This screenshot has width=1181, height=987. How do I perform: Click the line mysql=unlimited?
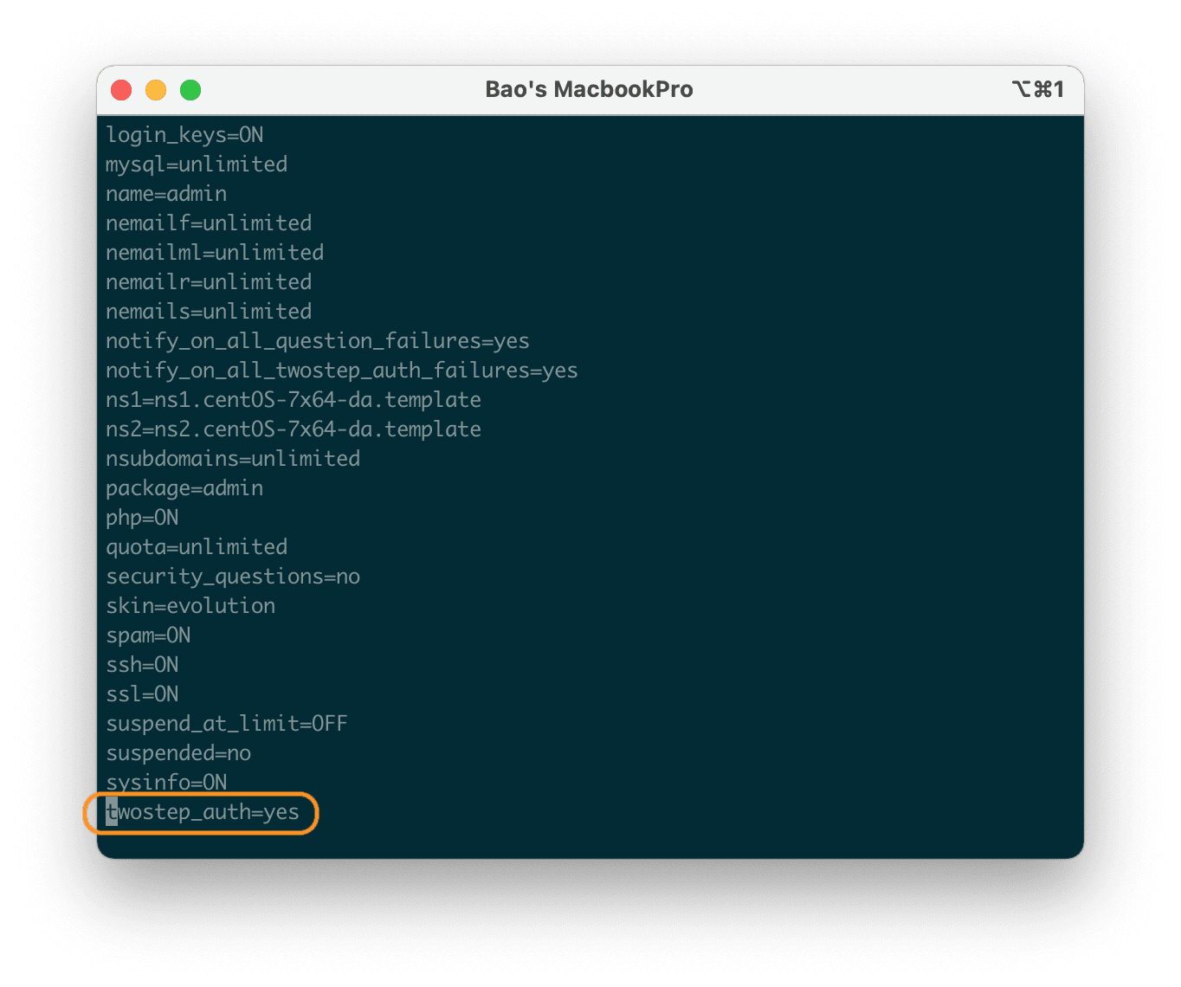[197, 164]
